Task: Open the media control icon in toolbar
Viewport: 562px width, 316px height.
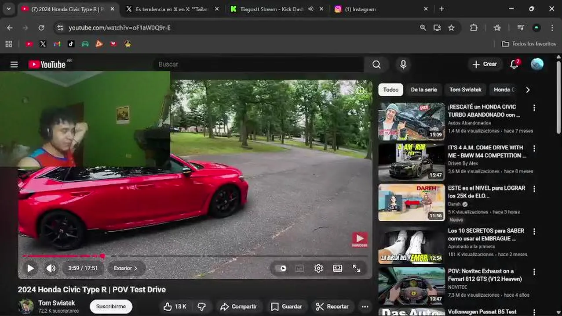Action: (x=521, y=28)
